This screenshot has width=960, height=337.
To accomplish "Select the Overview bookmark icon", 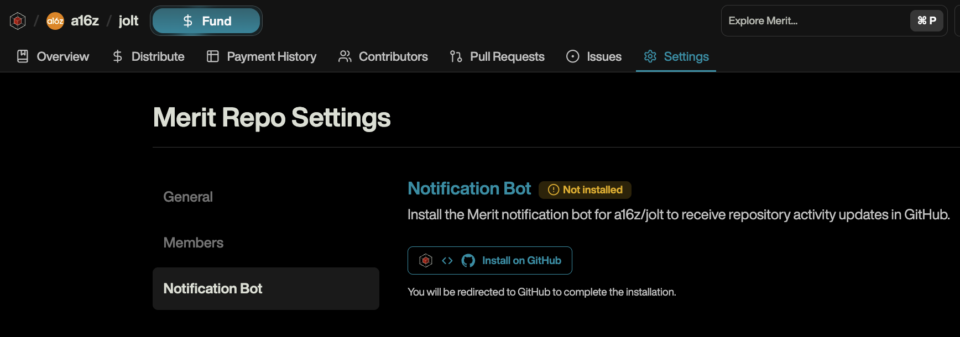I will [x=22, y=56].
